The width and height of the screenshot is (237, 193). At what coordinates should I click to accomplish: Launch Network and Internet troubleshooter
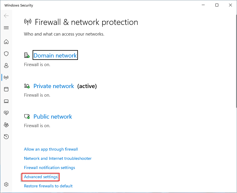pos(58,158)
